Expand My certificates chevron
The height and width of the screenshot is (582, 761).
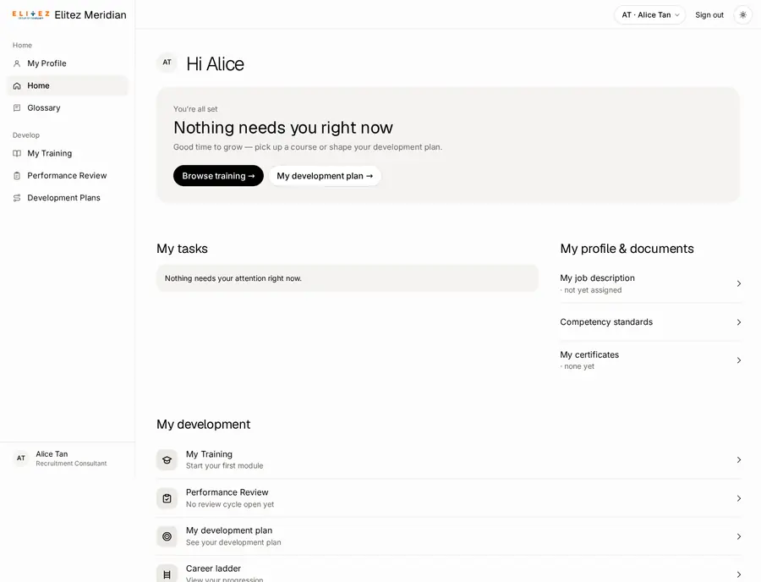pos(739,360)
